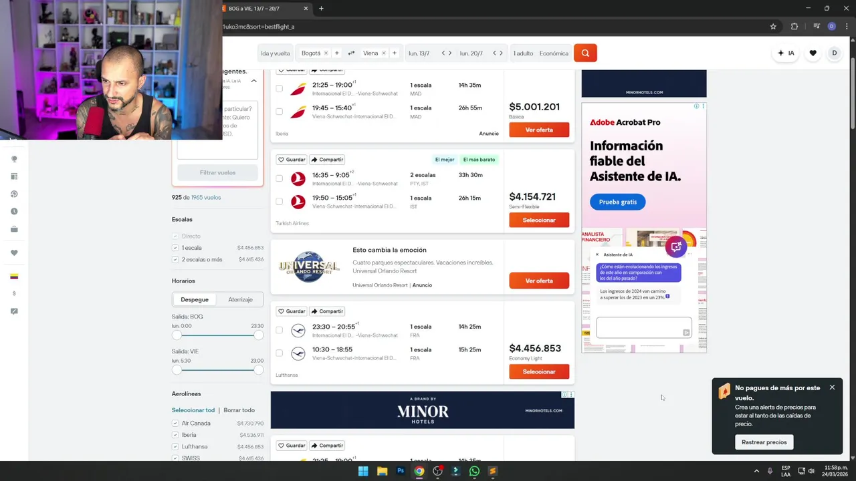
Task: Go to previous day for lun. 13/7
Action: coord(443,53)
